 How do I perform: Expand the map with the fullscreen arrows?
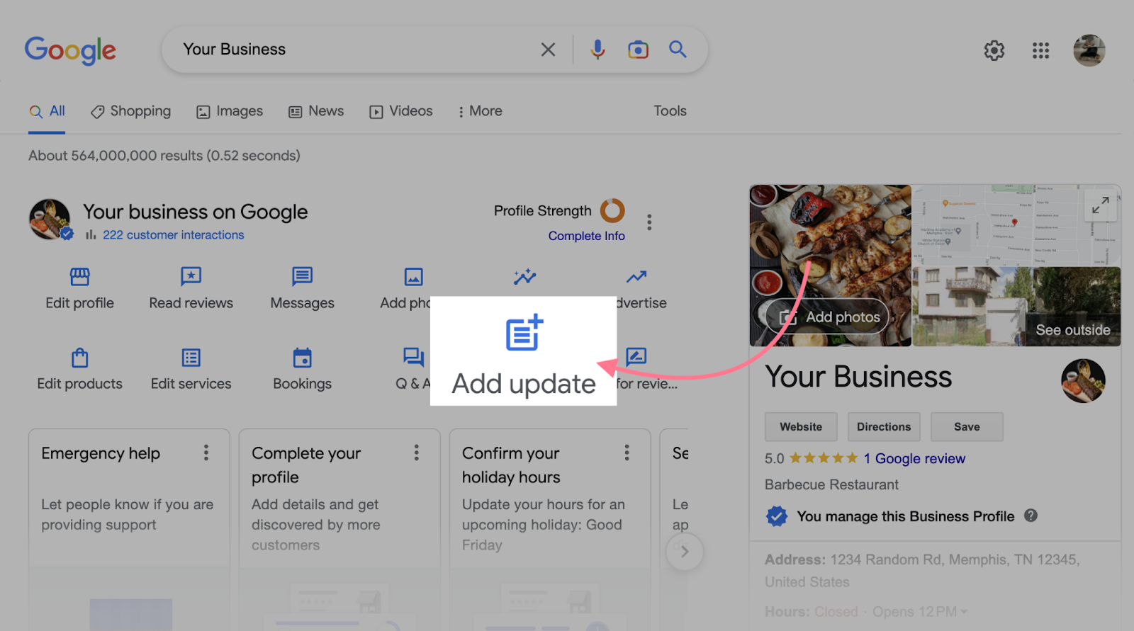pyautogui.click(x=1100, y=205)
